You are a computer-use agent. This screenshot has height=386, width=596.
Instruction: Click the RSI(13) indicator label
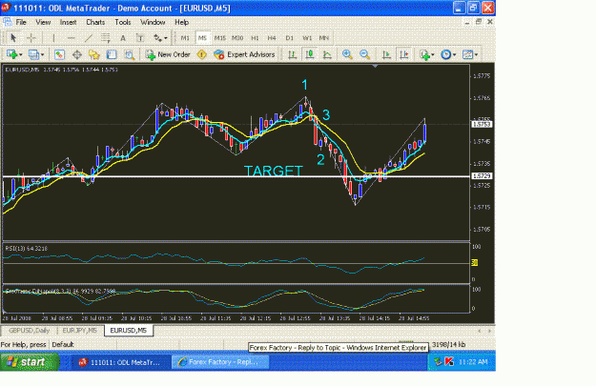pos(27,248)
